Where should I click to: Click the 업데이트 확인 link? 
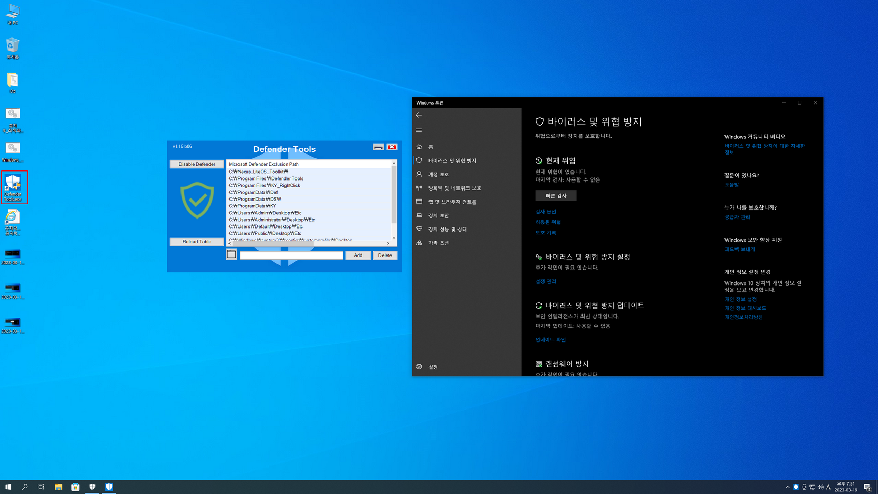point(550,340)
